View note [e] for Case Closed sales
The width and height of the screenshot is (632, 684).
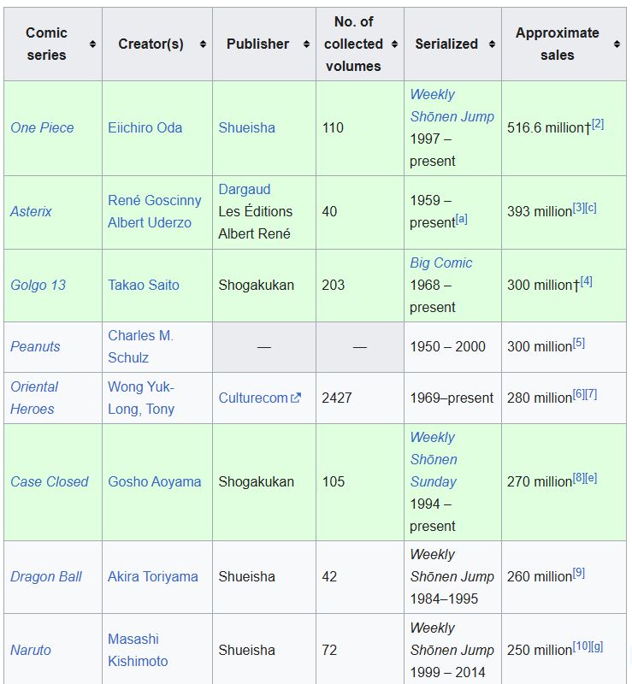pos(591,478)
